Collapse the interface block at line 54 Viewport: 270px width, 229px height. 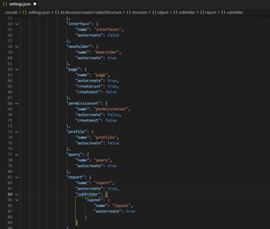17,24
